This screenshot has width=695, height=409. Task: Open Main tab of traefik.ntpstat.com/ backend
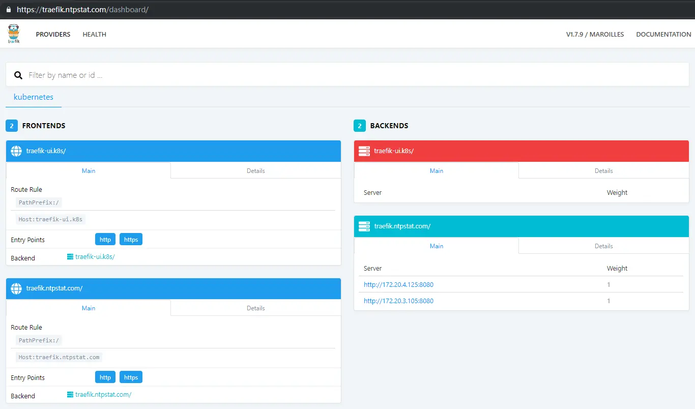tap(437, 246)
